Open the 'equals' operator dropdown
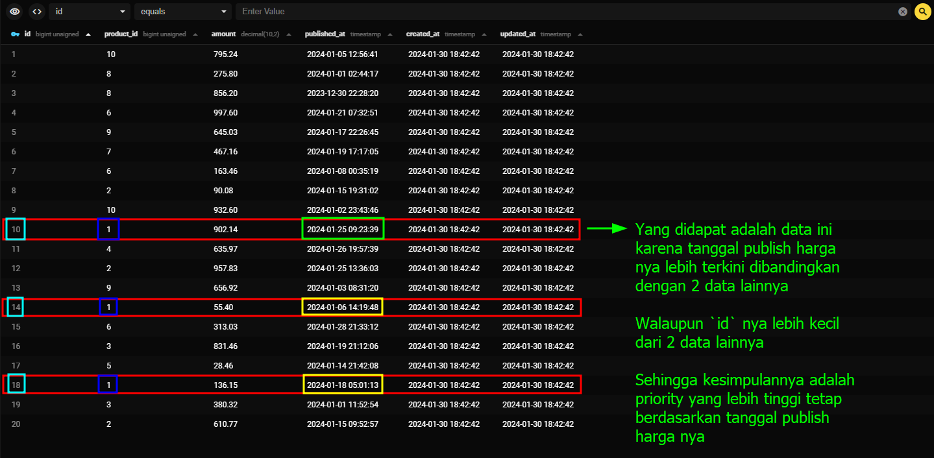This screenshot has height=458, width=934. coord(182,12)
